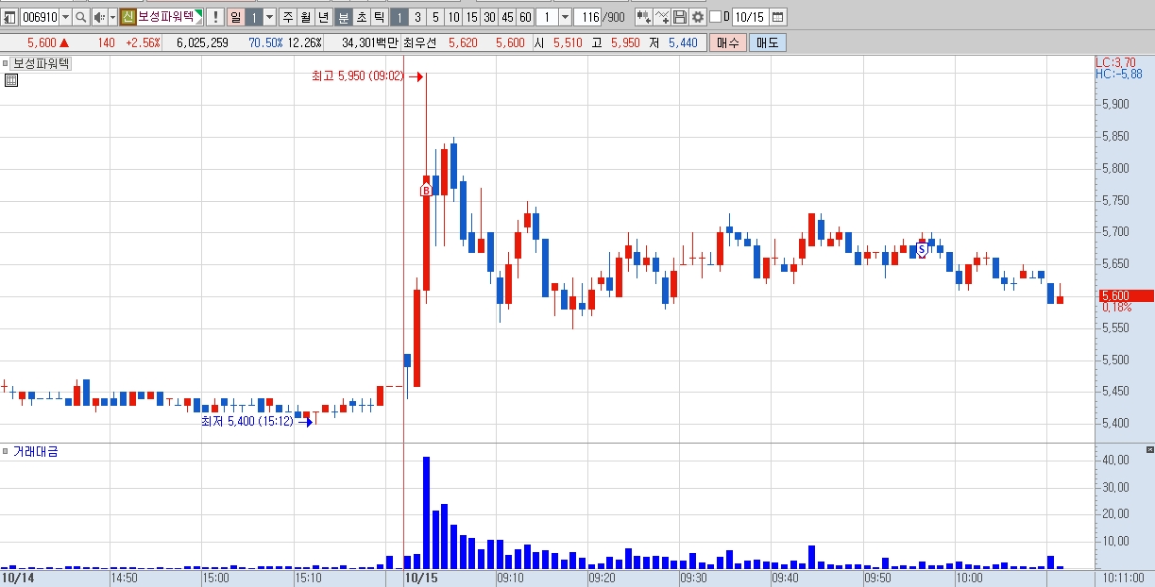Switch chart to 분 (minute) mode
The image size is (1155, 587).
click(344, 17)
